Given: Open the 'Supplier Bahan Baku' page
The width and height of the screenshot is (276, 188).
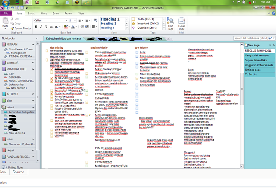Looking at the screenshot, I should (256, 60).
